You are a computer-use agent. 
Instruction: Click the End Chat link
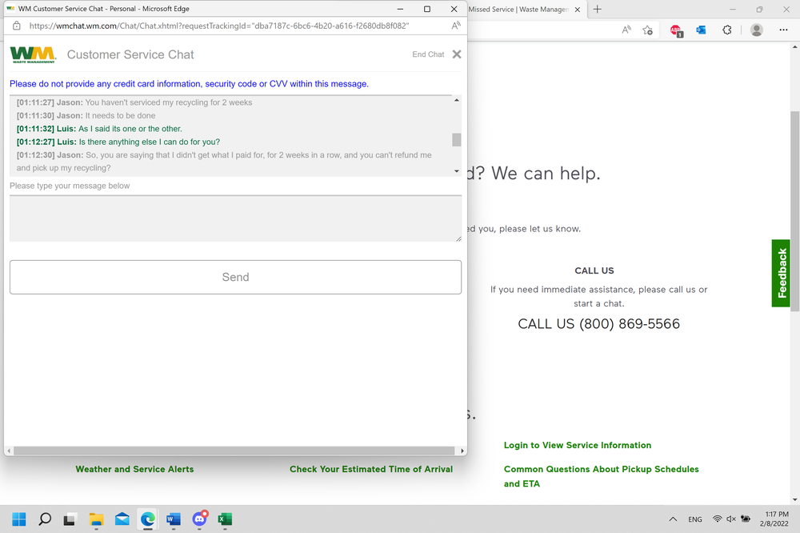tap(428, 54)
